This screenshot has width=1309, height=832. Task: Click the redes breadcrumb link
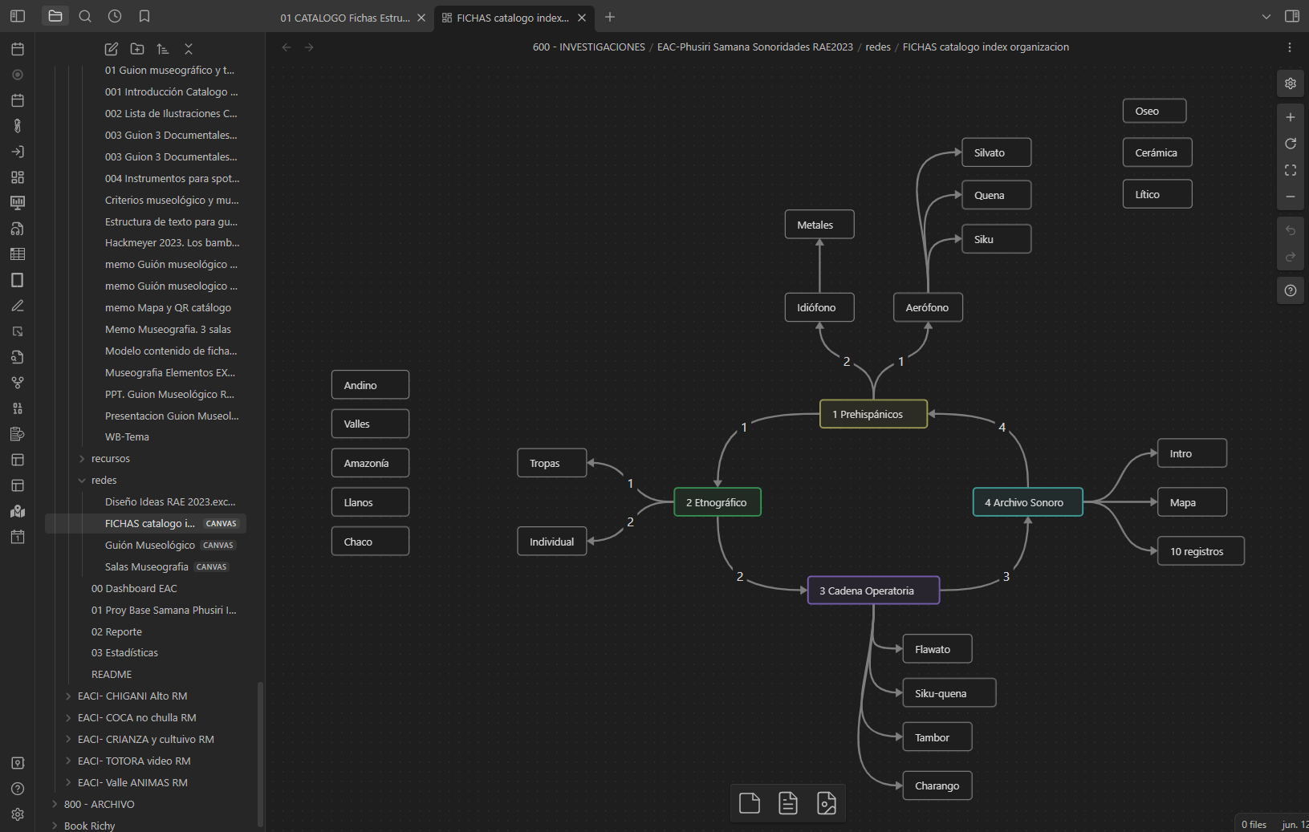pyautogui.click(x=878, y=47)
